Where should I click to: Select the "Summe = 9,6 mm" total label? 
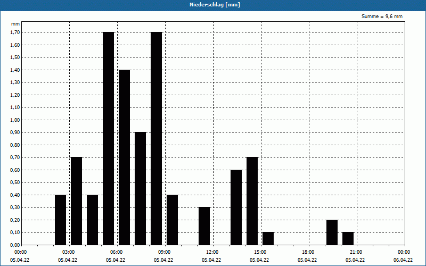pos(382,16)
